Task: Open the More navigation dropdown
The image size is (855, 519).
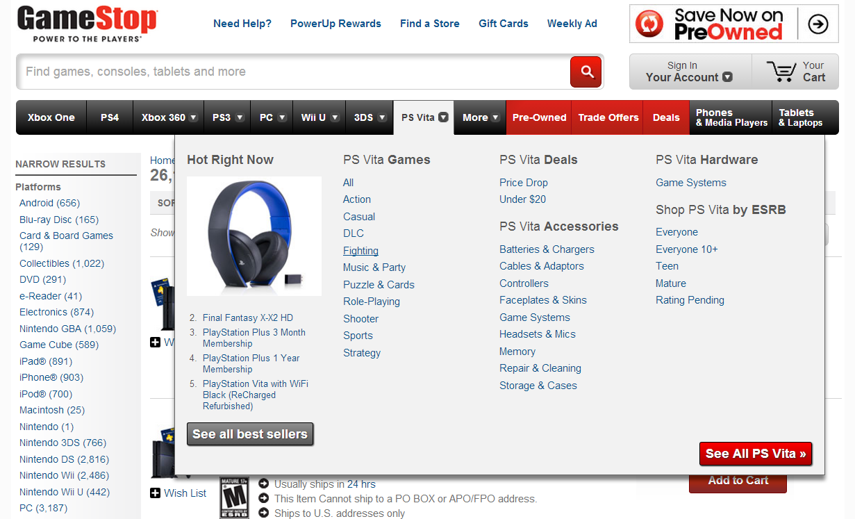Action: (481, 117)
